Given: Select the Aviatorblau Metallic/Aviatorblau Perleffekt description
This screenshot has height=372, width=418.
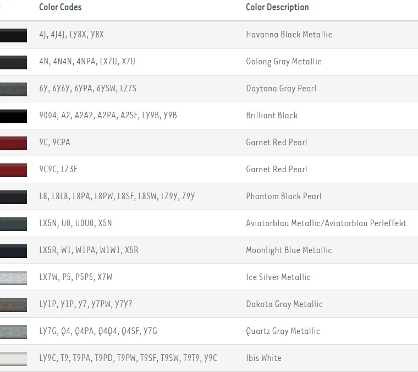Looking at the screenshot, I should (326, 223).
